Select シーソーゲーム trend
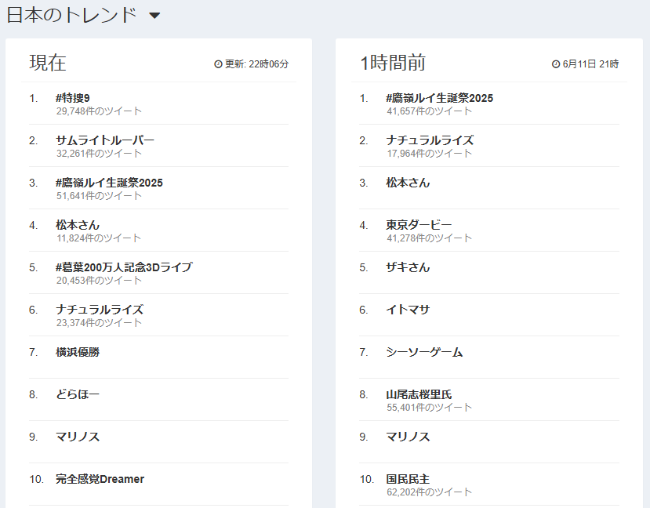The height and width of the screenshot is (508, 650). (x=424, y=352)
